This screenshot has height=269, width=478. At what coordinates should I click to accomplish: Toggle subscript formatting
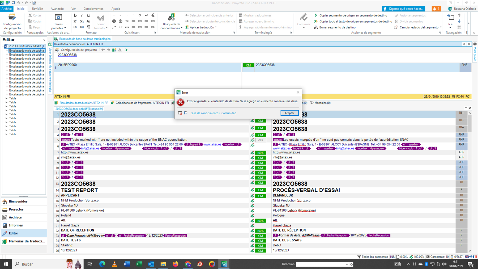coord(82,21)
